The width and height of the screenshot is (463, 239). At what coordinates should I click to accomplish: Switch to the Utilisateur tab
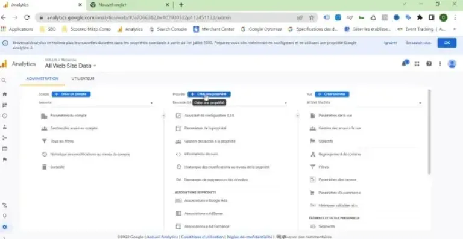coord(83,79)
